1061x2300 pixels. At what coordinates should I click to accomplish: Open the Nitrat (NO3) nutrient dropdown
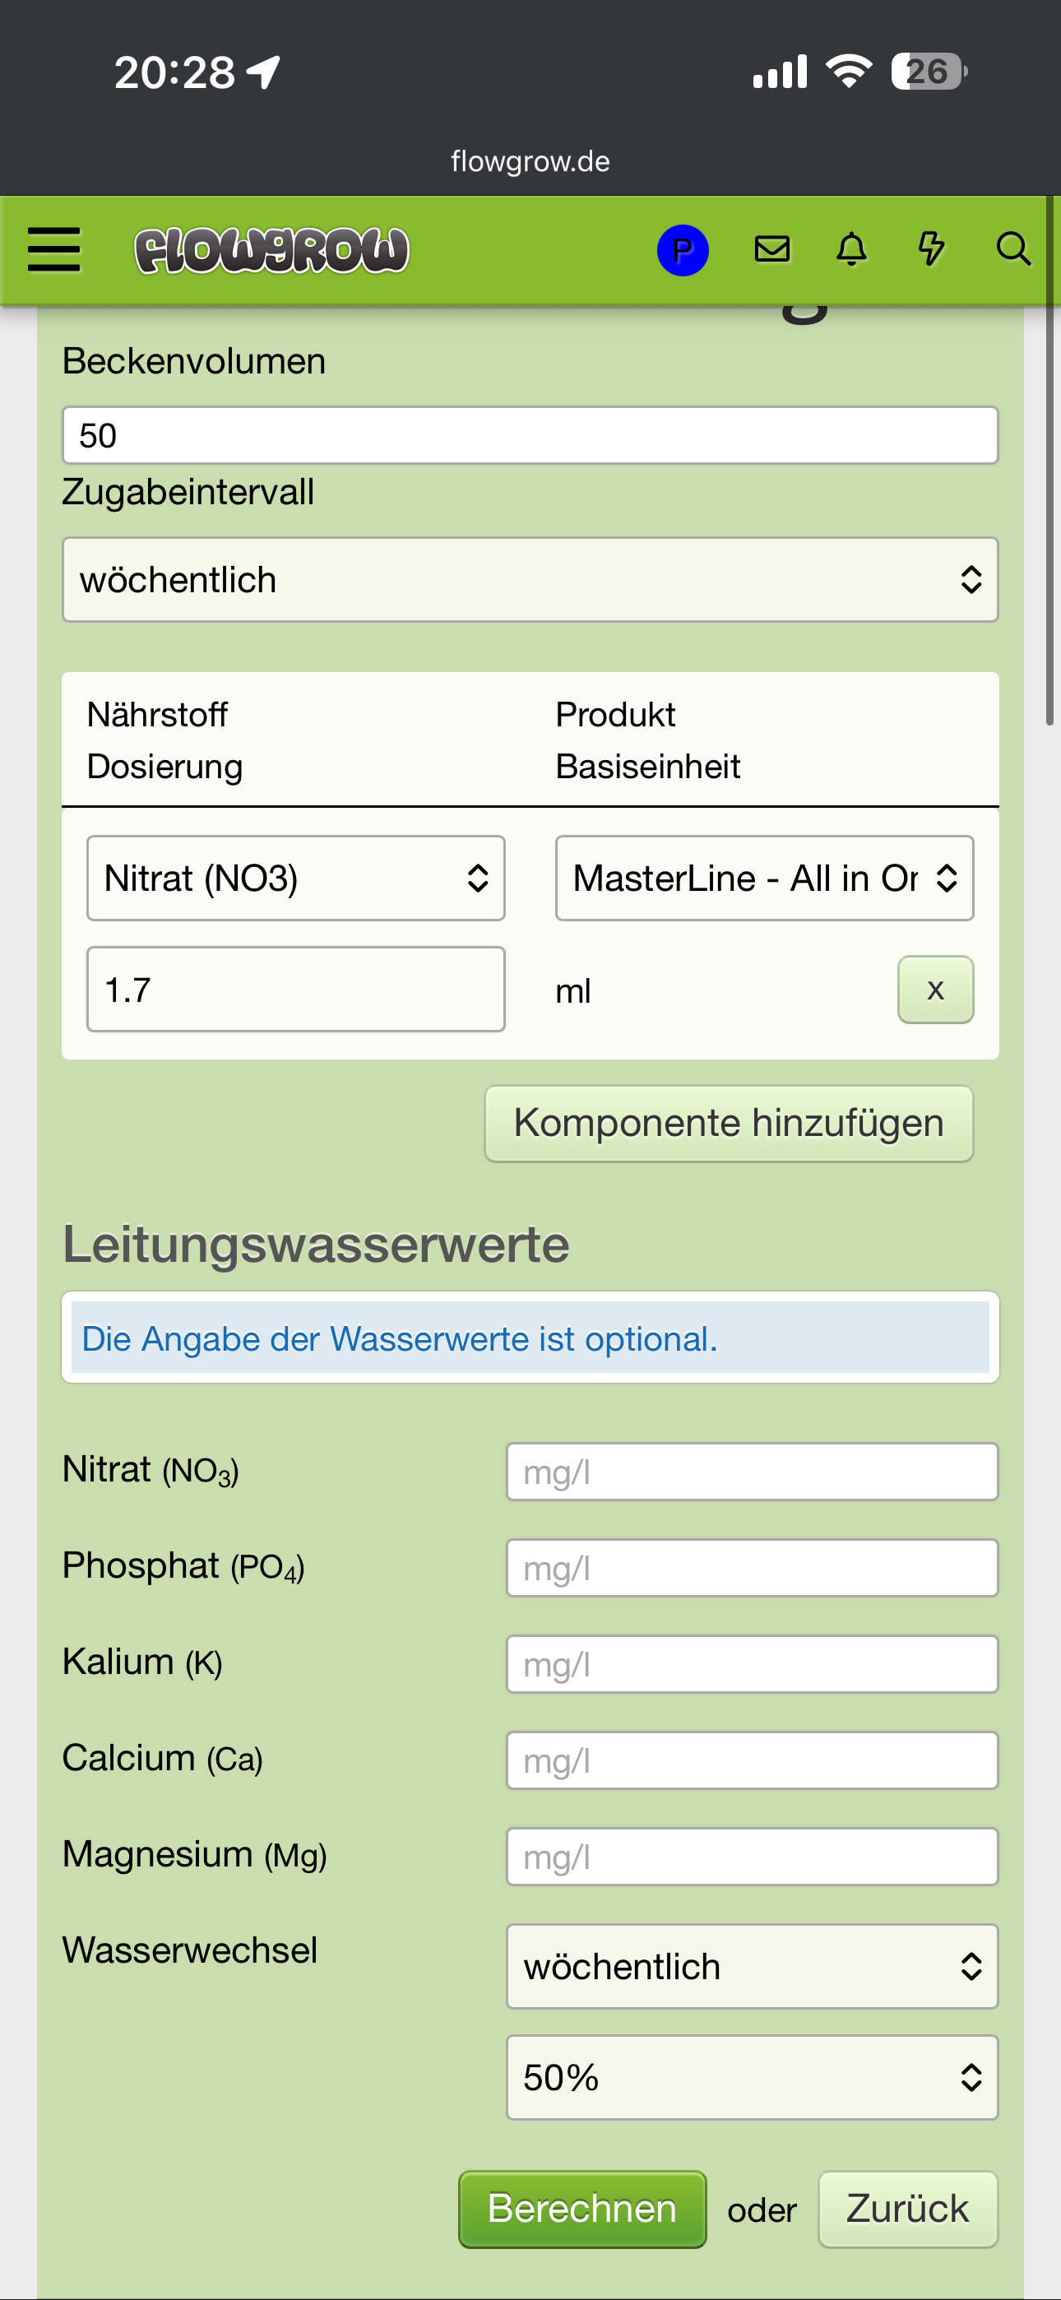pos(295,878)
